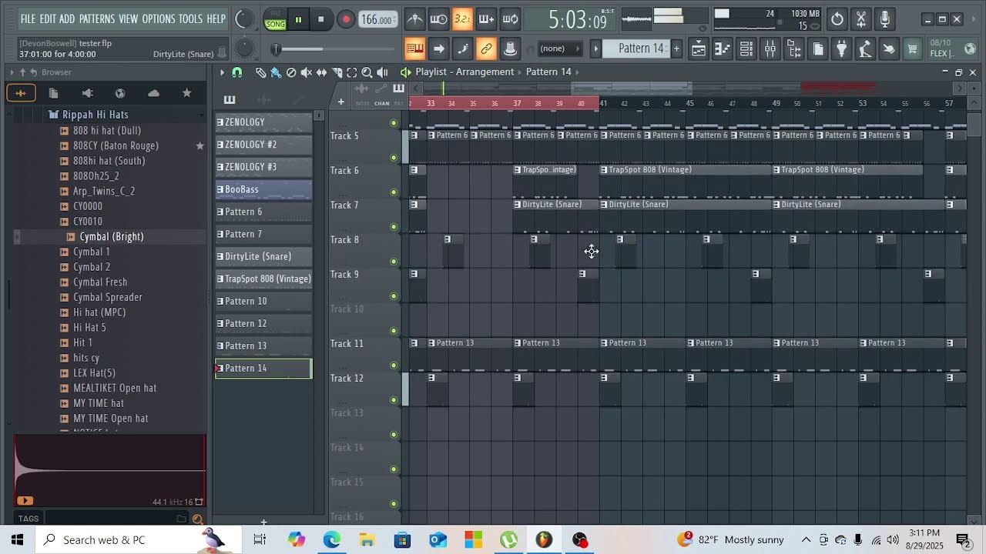Screen dimensions: 986x554
Task: Select the Zoom magnifier tool in Playlist
Action: click(x=367, y=72)
